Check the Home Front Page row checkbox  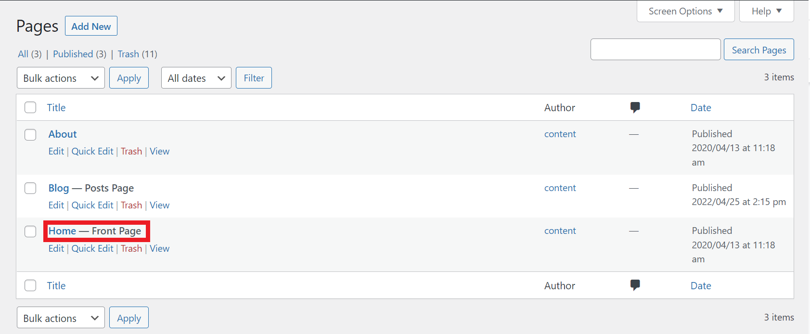click(x=30, y=231)
